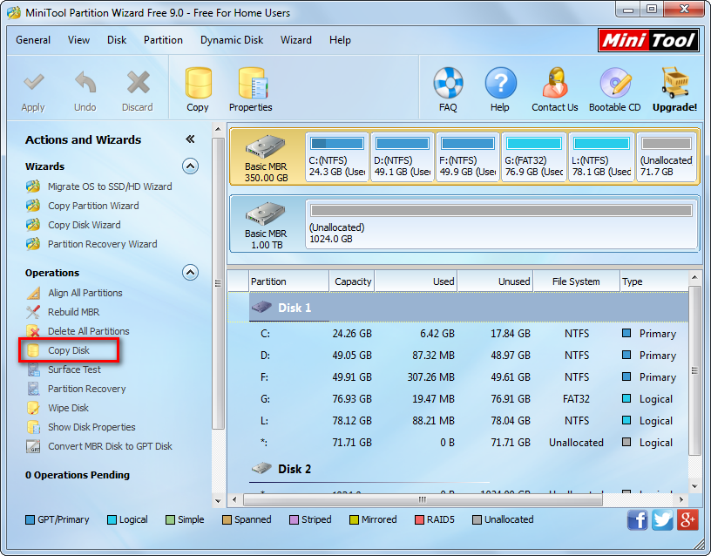Screen dimensions: 711x556
Task: Sort by the Type column header
Action: [653, 281]
